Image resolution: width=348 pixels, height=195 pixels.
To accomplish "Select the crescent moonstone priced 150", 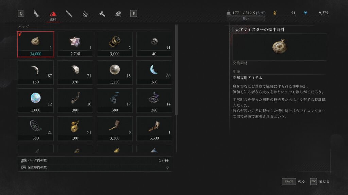I will 35,72.
